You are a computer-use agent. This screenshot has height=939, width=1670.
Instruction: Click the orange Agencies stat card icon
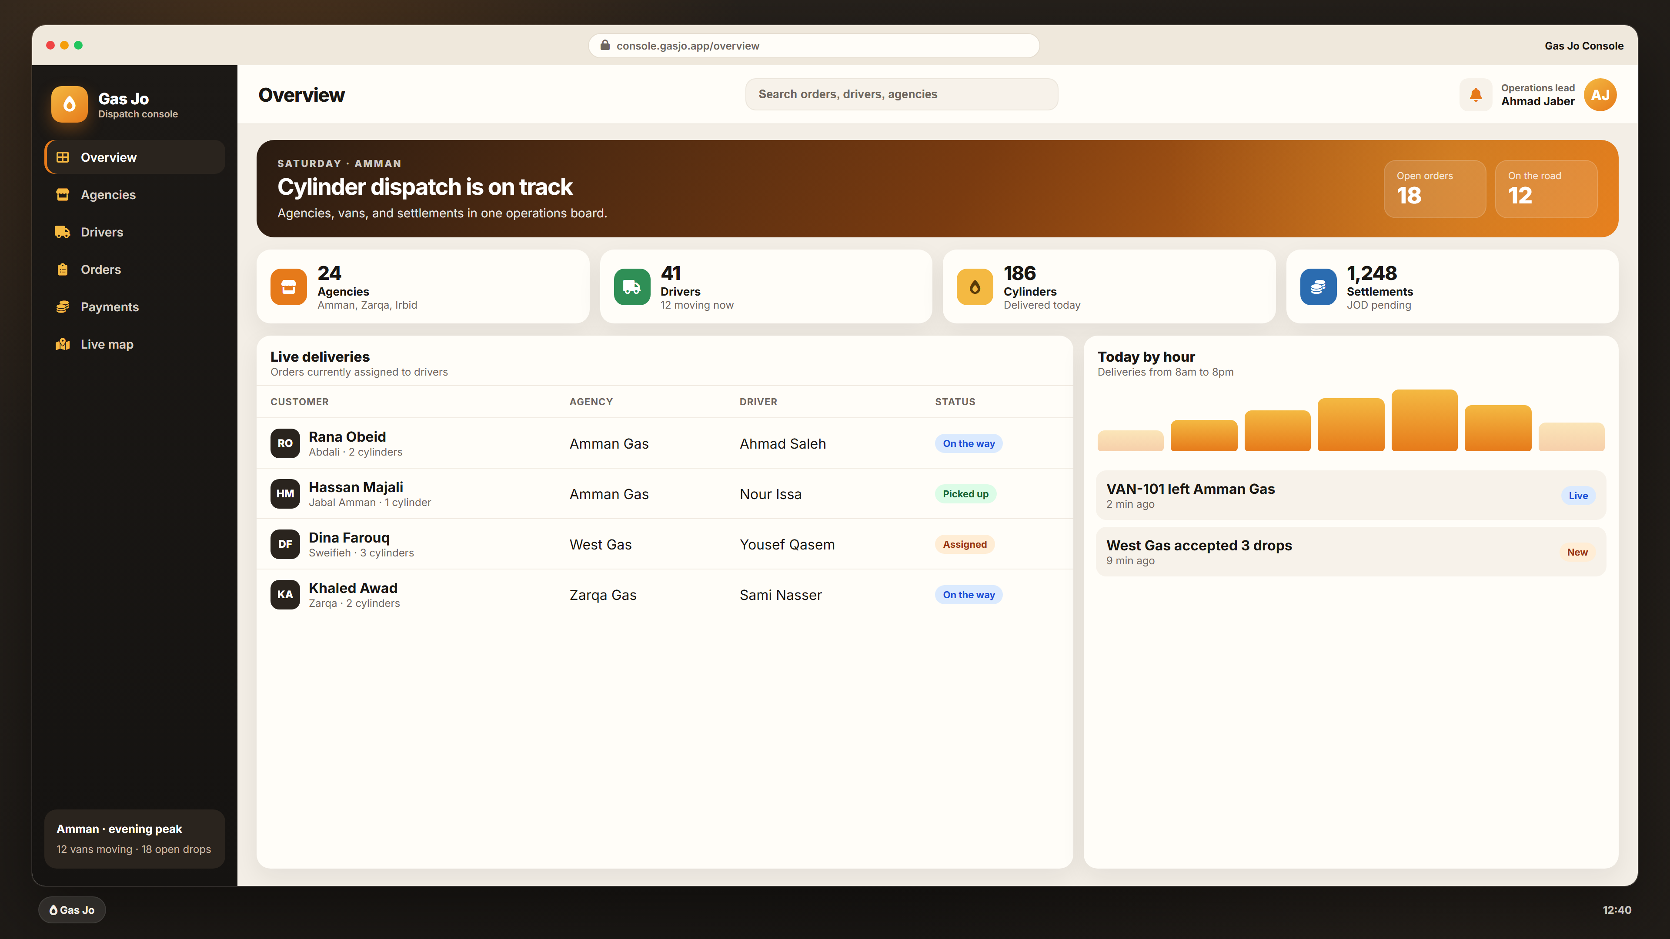click(x=288, y=286)
